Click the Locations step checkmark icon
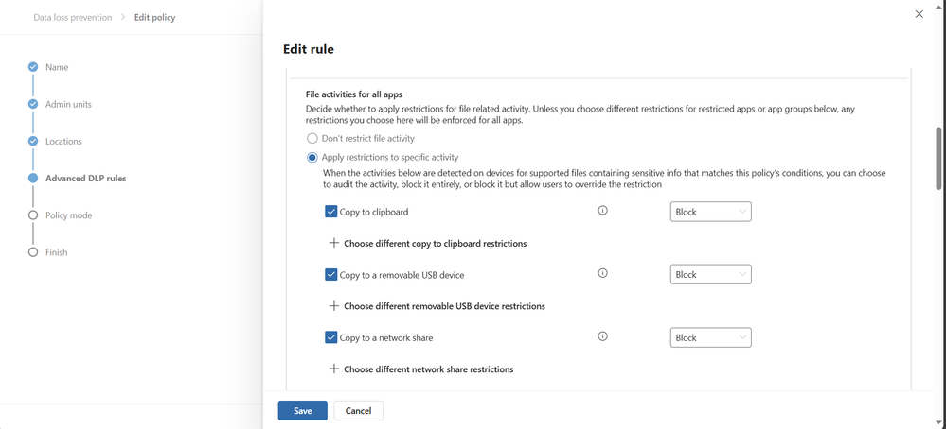Viewport: 946px width, 429px height. (x=33, y=141)
